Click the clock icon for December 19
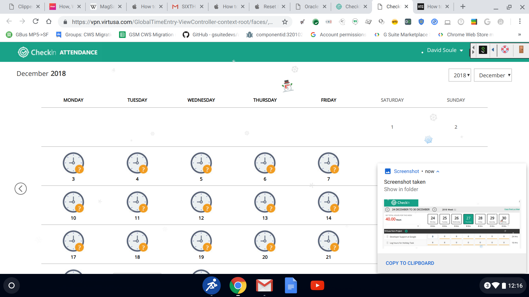The width and height of the screenshot is (529, 297). 201,241
